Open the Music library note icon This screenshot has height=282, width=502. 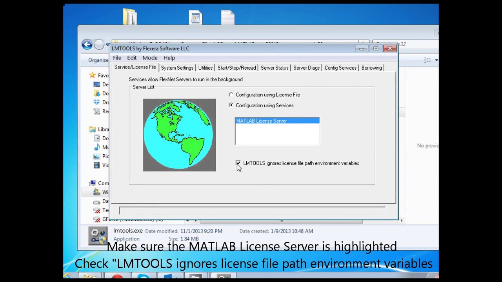pos(96,147)
